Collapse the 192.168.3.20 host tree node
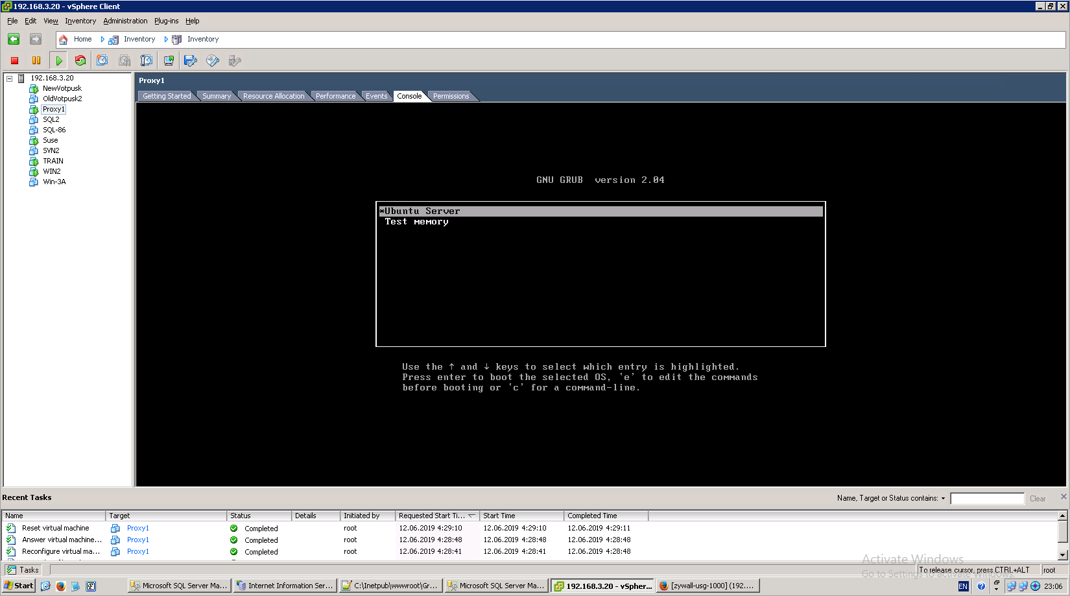The height and width of the screenshot is (596, 1070). [10, 78]
